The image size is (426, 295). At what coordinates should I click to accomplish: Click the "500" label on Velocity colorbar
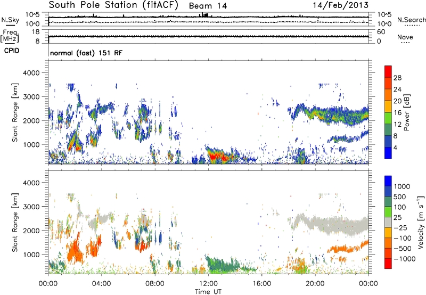coord(400,197)
